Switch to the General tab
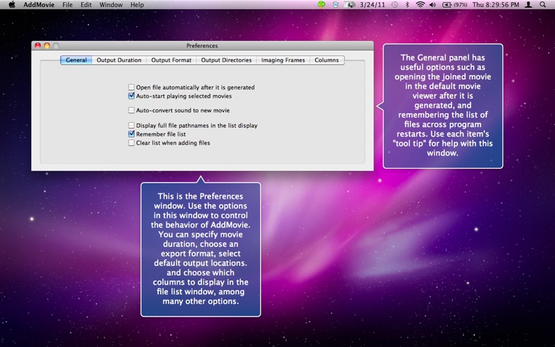Viewport: 555px width, 347px height. (x=76, y=60)
